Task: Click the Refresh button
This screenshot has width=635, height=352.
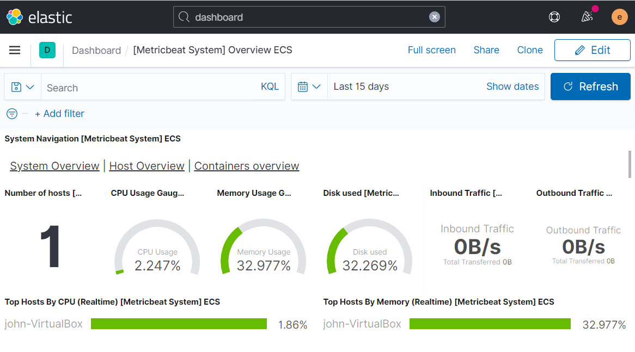Action: 590,87
